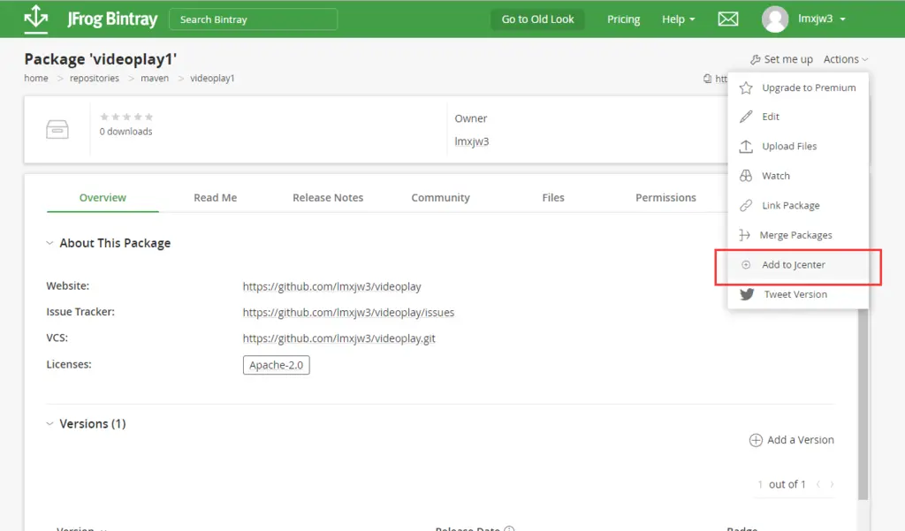This screenshot has width=905, height=531.
Task: Click the videoplay1 breadcrumb
Action: (212, 79)
